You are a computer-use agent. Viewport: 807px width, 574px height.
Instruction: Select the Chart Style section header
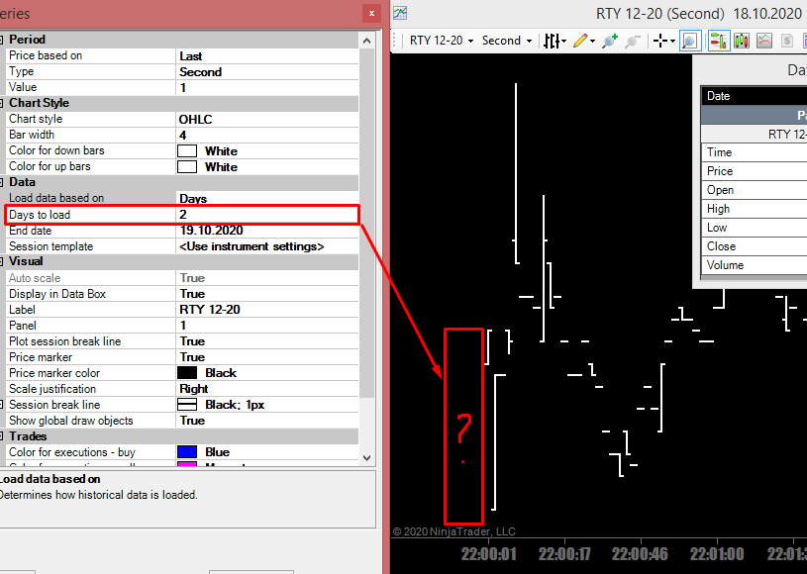coord(179,103)
